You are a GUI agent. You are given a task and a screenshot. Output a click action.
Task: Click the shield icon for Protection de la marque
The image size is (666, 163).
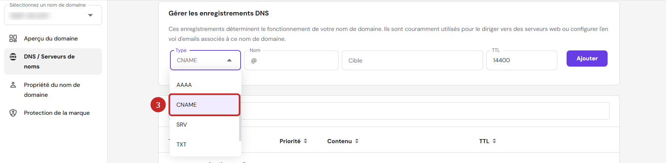click(13, 113)
